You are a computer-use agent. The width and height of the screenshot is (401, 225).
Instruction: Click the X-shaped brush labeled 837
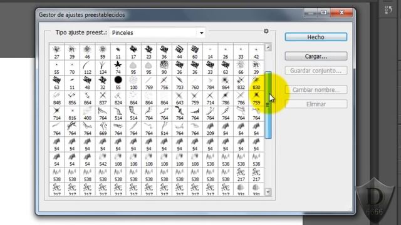click(x=103, y=98)
